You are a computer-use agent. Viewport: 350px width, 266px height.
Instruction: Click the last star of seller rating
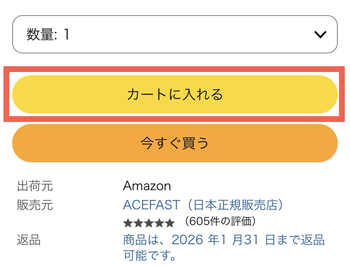(169, 223)
